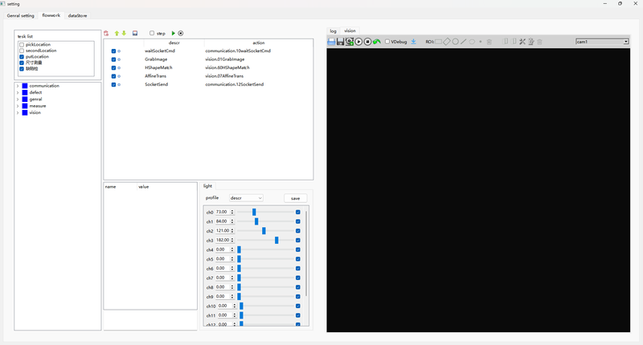
Task: Click the light profile save button
Action: pyautogui.click(x=295, y=198)
